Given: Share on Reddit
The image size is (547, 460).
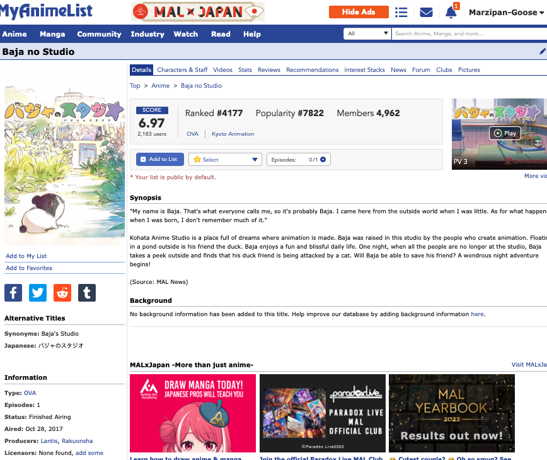Looking at the screenshot, I should (x=62, y=292).
